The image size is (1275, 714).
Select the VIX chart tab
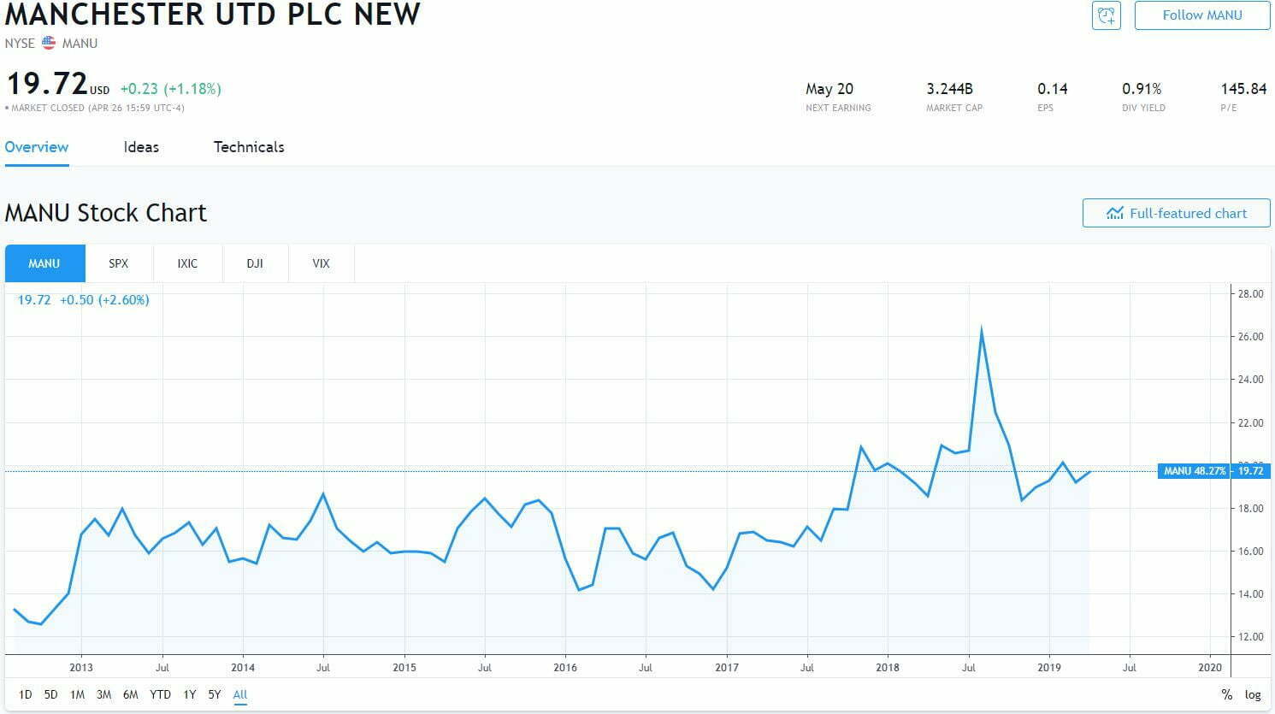(x=322, y=263)
